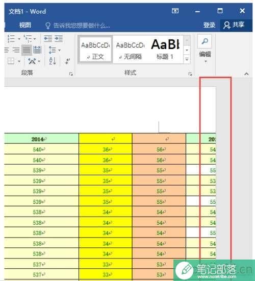Expand the styles gallery more button
The image size is (255, 281).
pyautogui.click(x=187, y=59)
